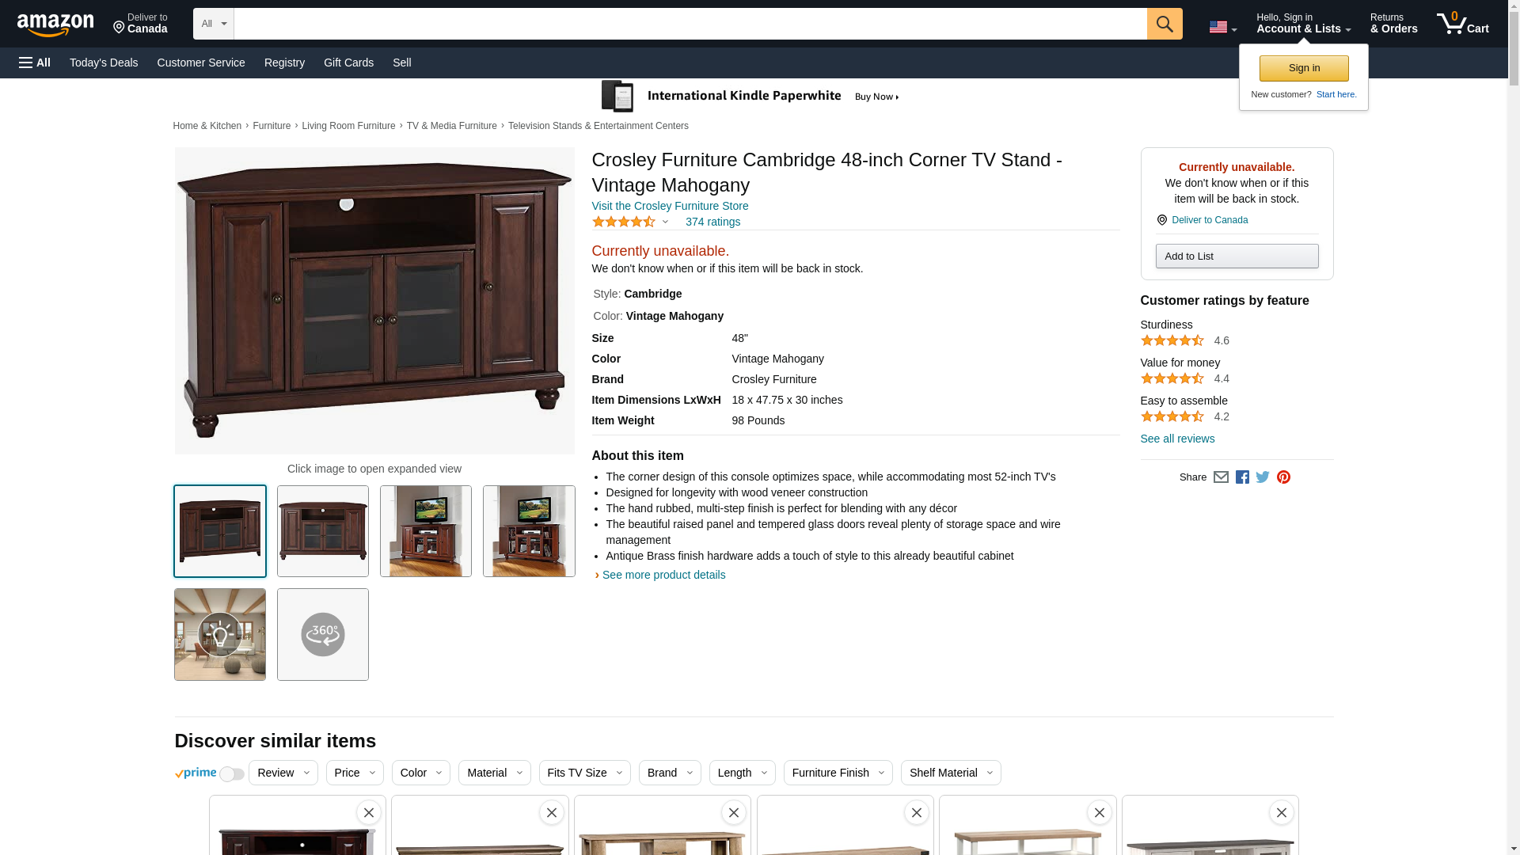Open the 360 degree view thumbnail

[323, 634]
